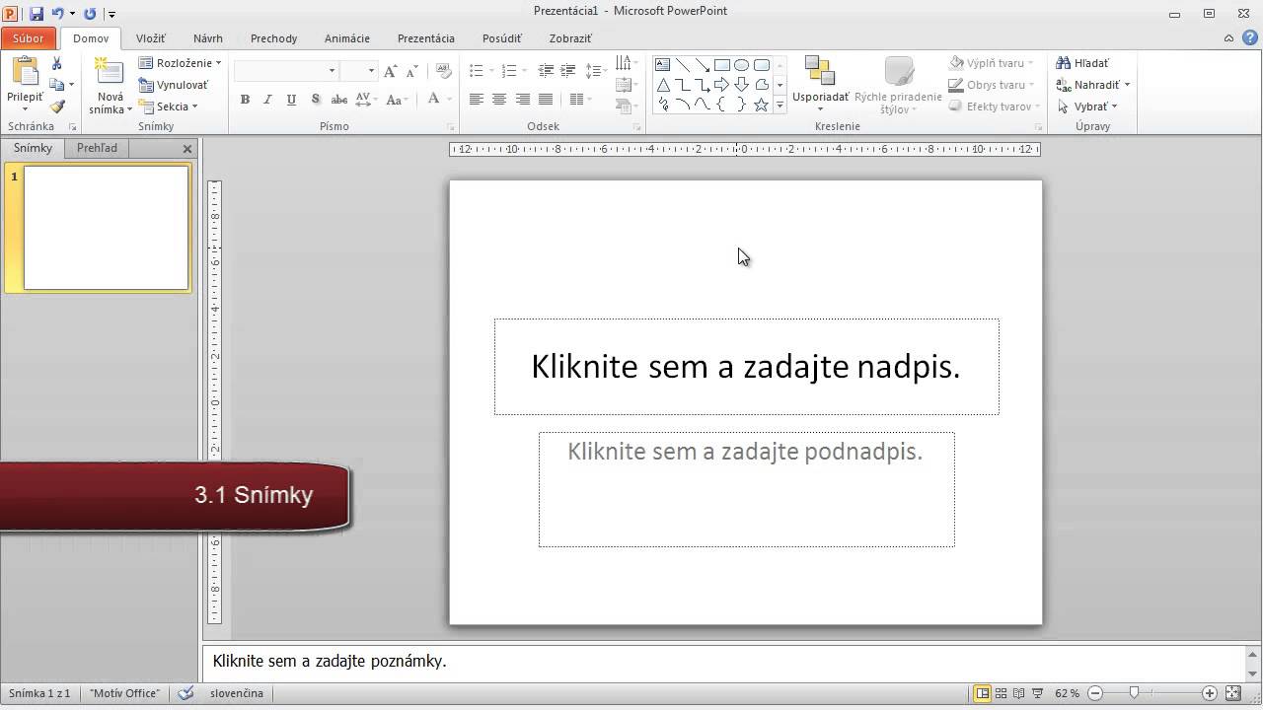Decrease list indent level icon

[x=546, y=71]
